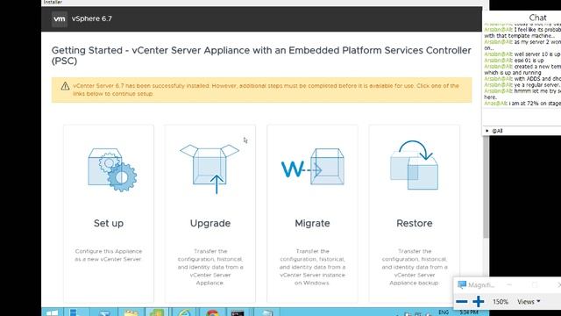The height and width of the screenshot is (316, 561).
Task: Click the Migrate W-to-box icon
Action: (x=313, y=167)
